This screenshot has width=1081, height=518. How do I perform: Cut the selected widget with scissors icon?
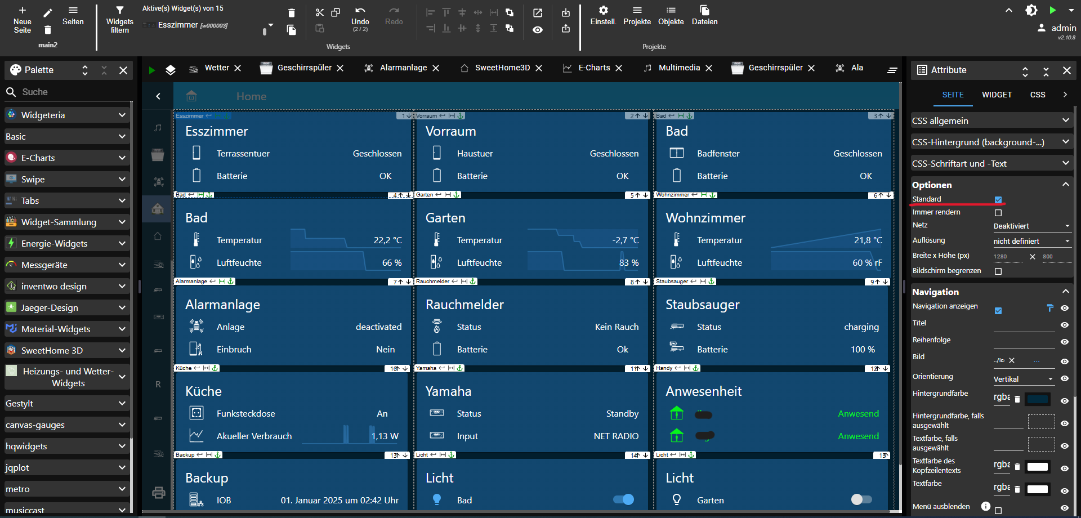tap(320, 12)
